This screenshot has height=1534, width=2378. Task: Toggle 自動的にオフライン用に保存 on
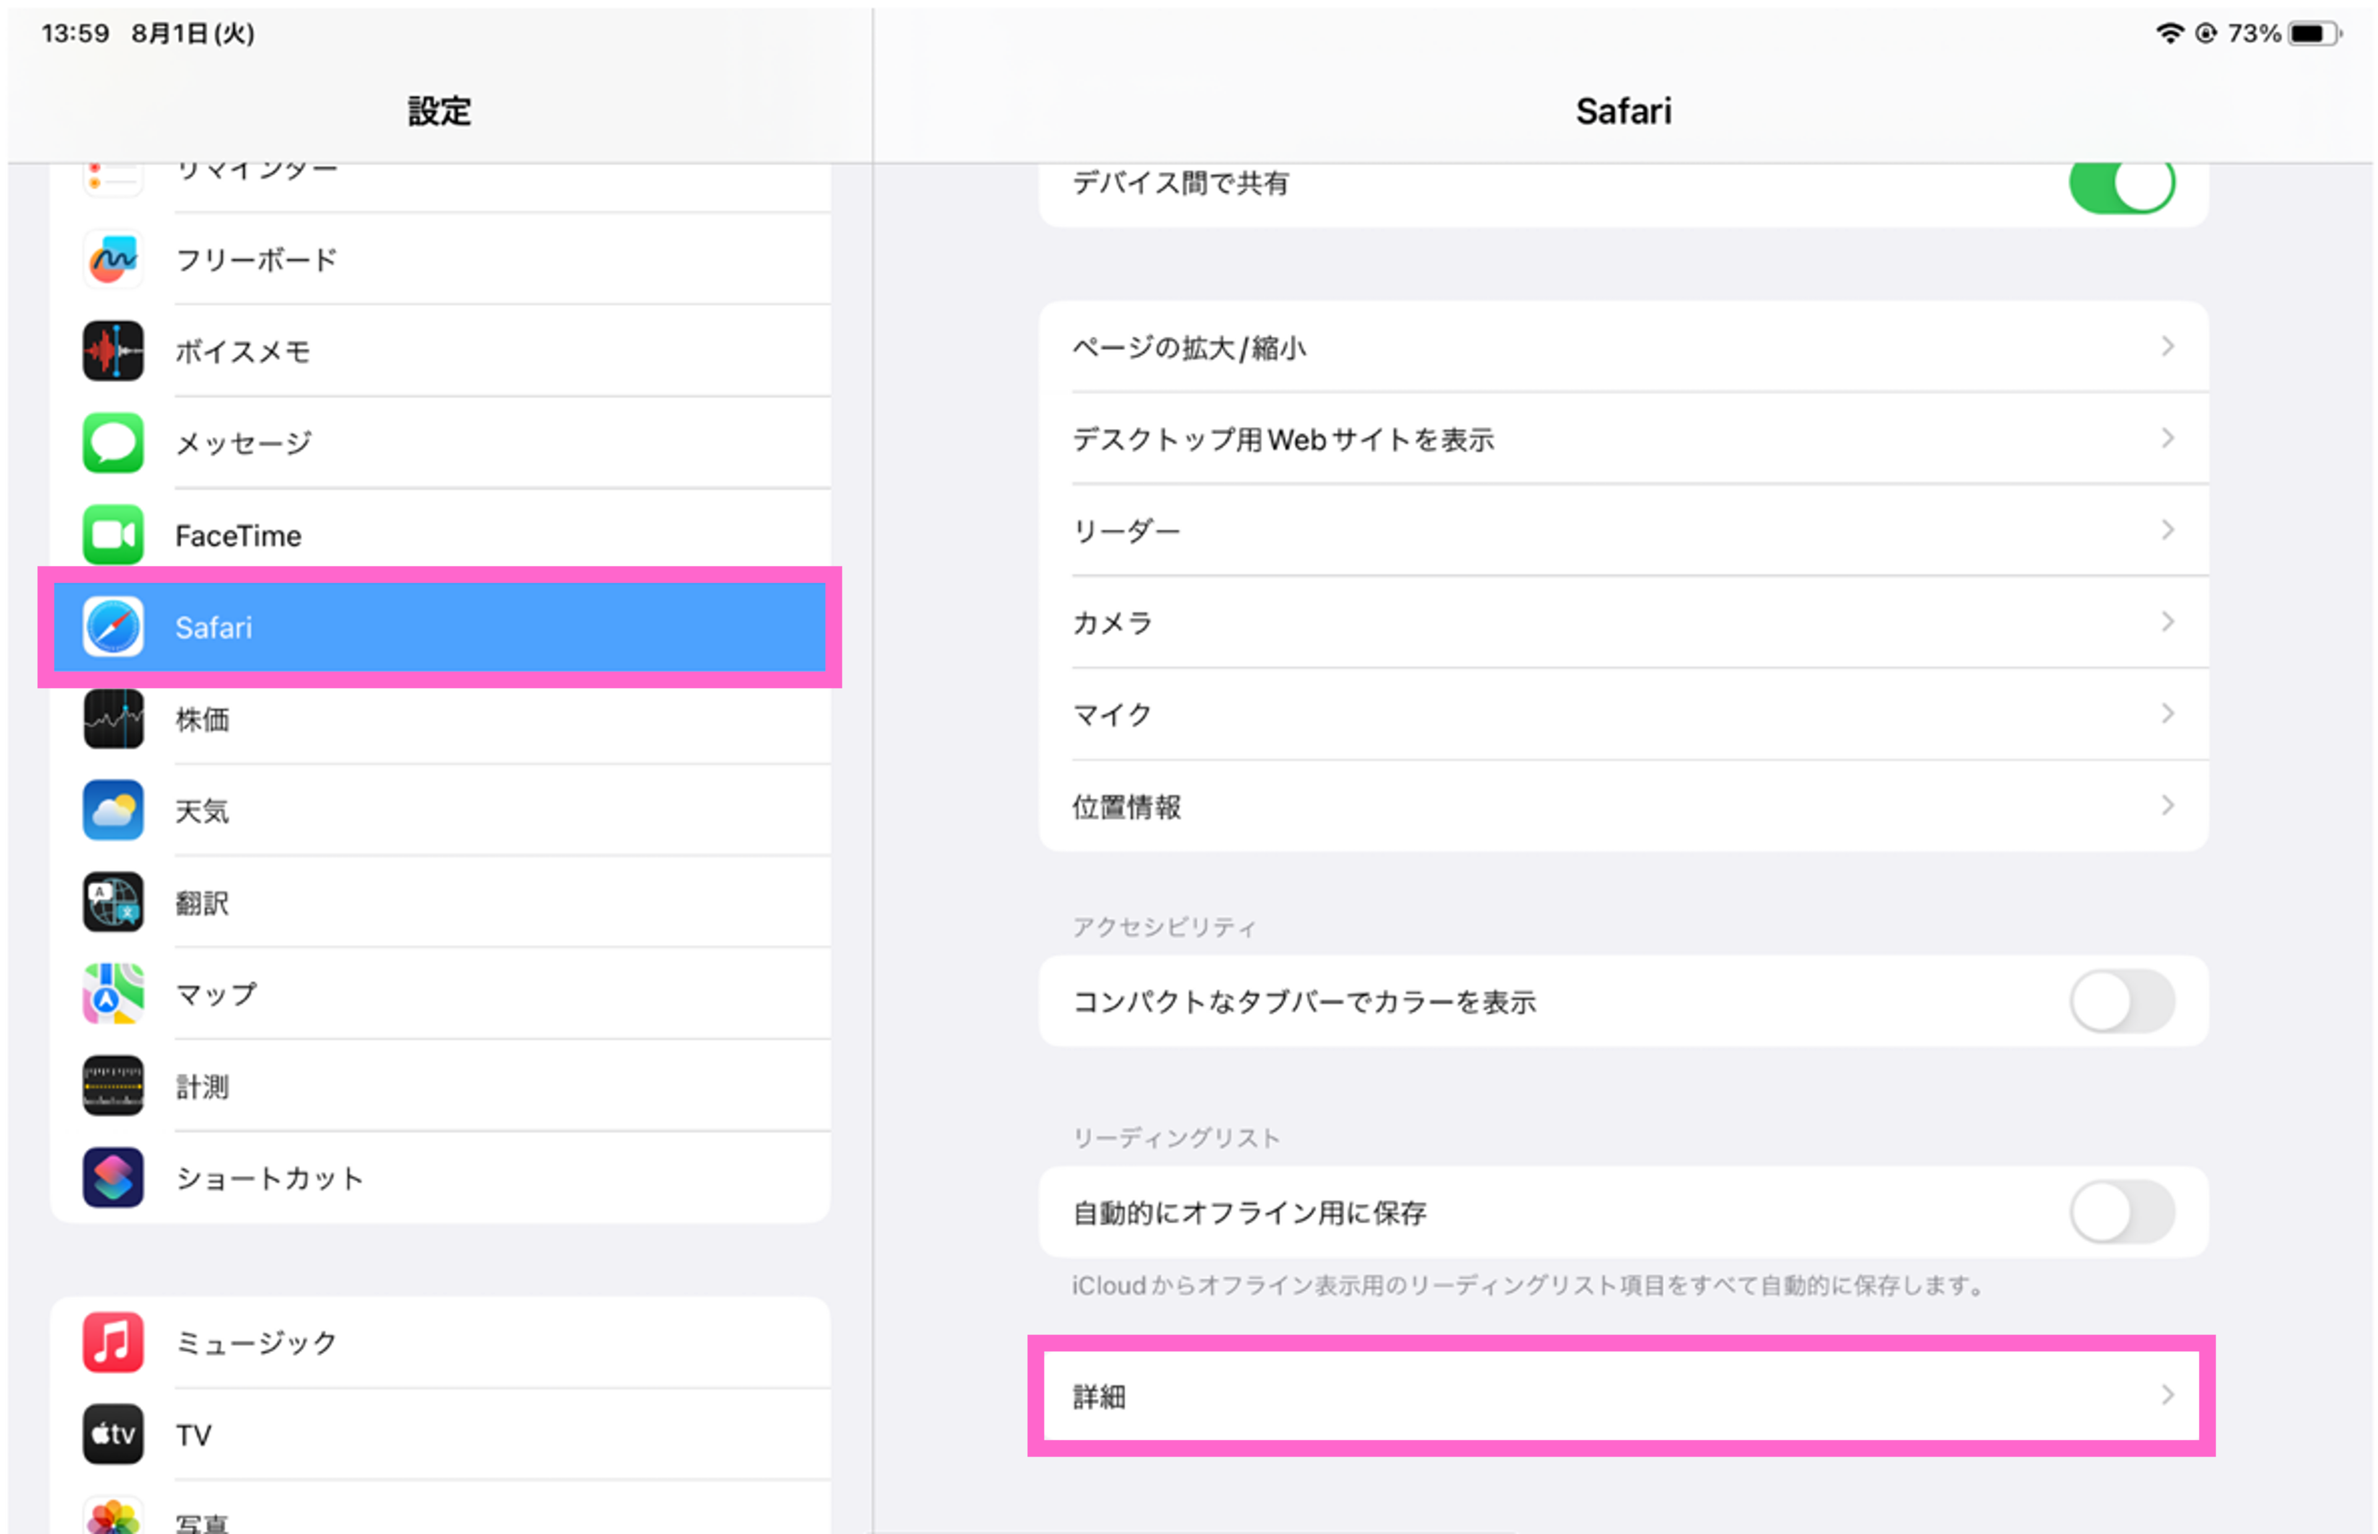tap(2121, 1212)
